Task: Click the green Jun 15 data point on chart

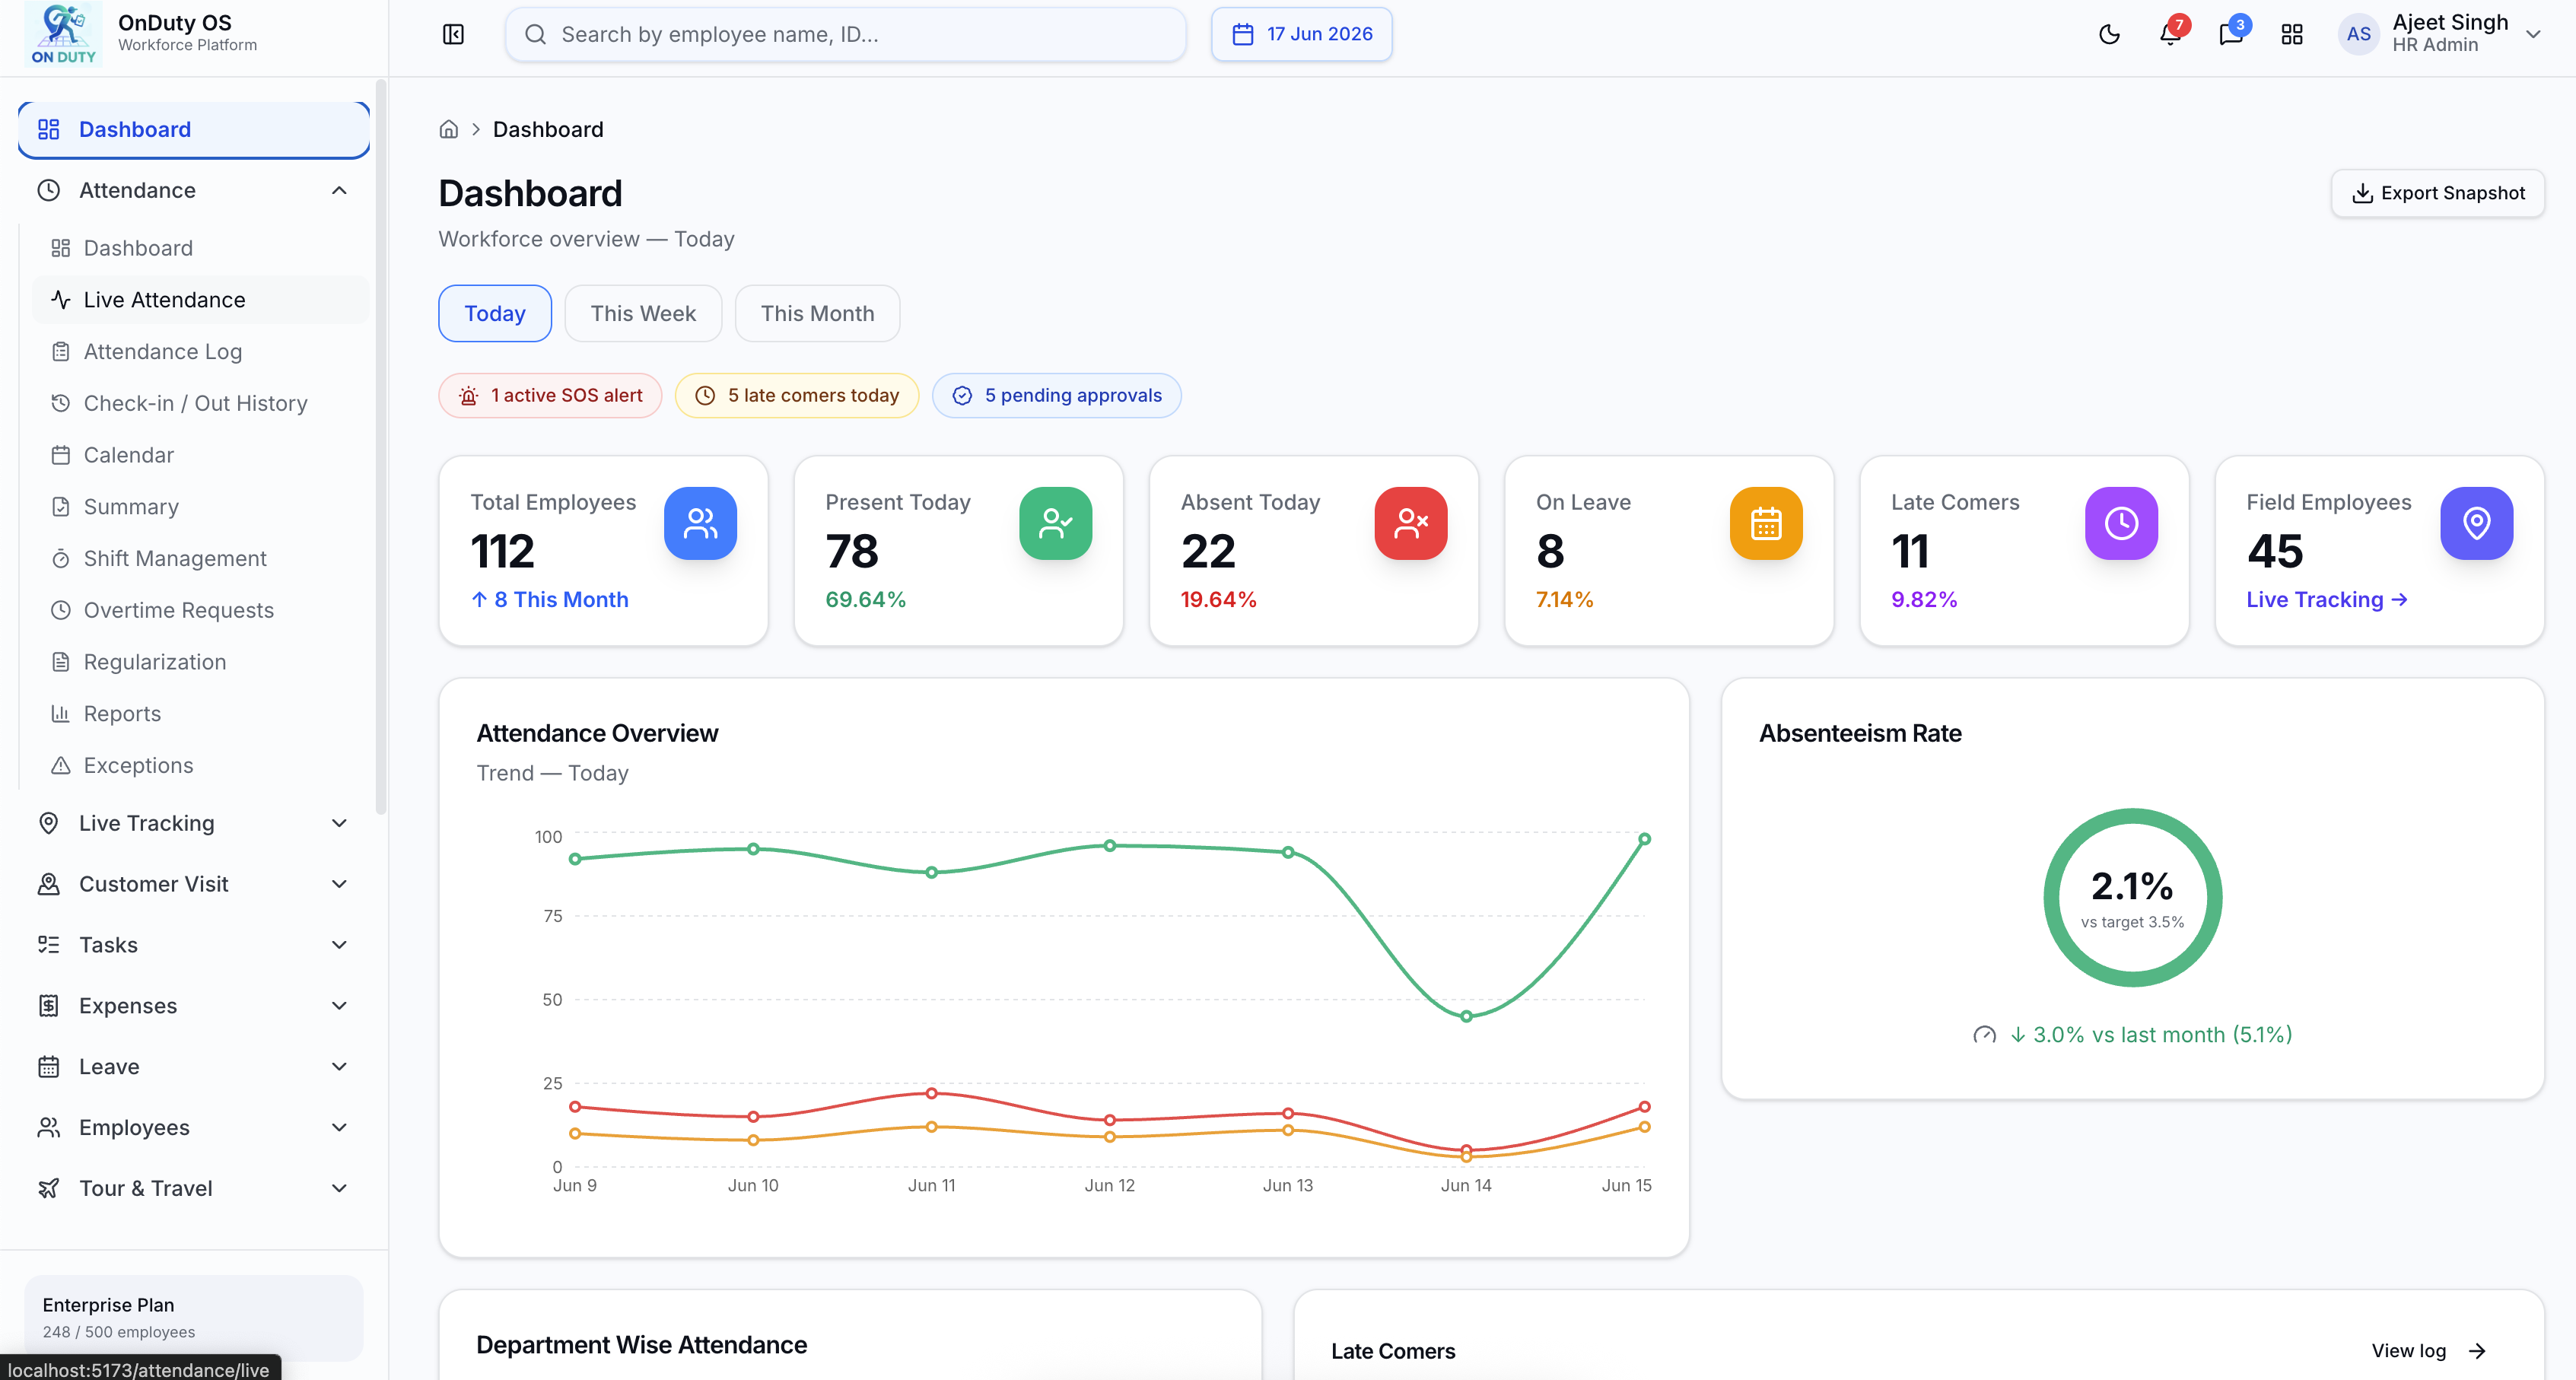Action: pyautogui.click(x=1644, y=839)
